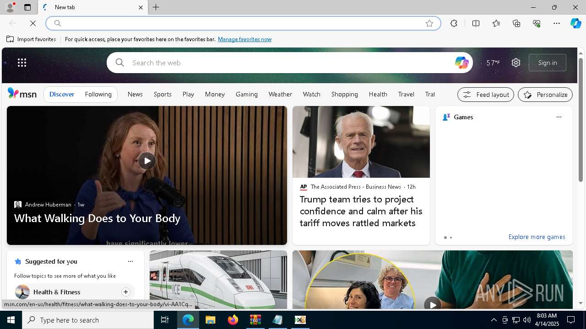Open the volume speaker icon
The height and width of the screenshot is (329, 586).
526,320
